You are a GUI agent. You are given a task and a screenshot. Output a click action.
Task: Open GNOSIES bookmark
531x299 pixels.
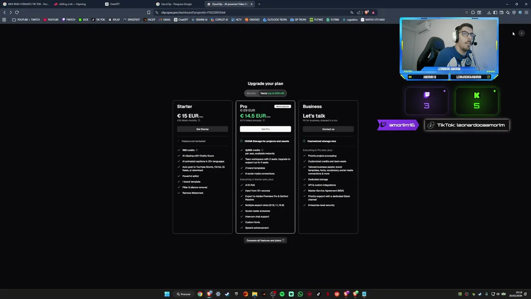252,20
